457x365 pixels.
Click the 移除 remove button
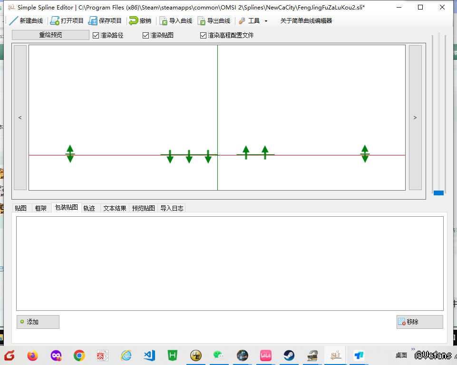(419, 322)
